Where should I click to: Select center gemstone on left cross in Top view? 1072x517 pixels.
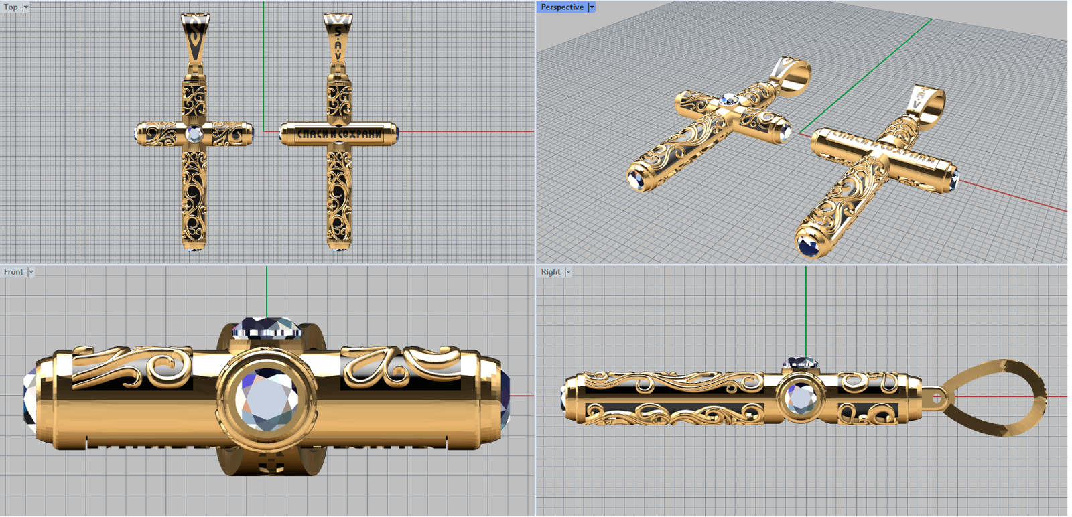pos(194,134)
